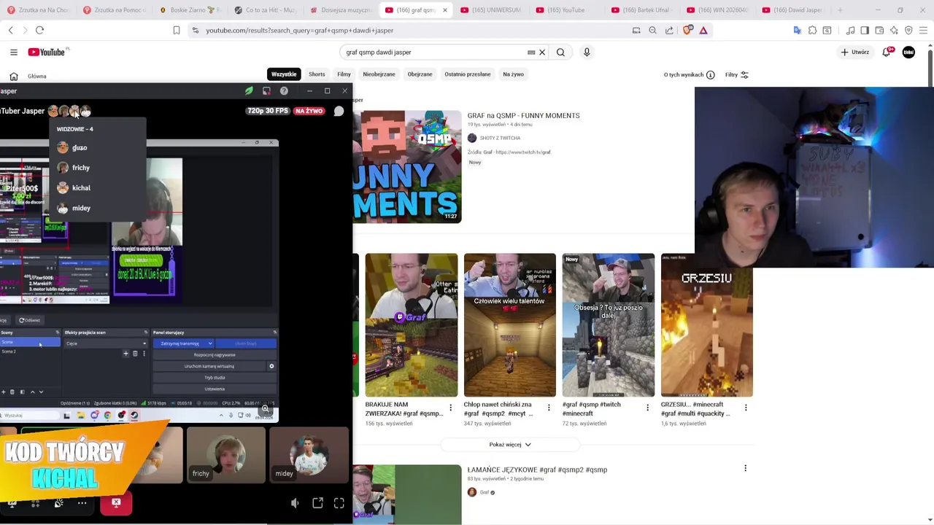Open SHOTY Z TWITCHA channel link
This screenshot has width=934, height=525.
point(500,138)
